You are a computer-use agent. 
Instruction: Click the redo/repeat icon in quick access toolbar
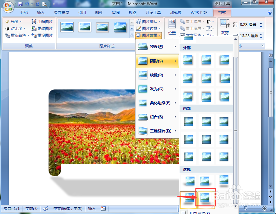pos(37,4)
